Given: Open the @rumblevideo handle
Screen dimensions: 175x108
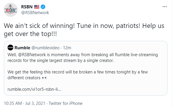Looking at the screenshot, I should pyautogui.click(x=45, y=48).
